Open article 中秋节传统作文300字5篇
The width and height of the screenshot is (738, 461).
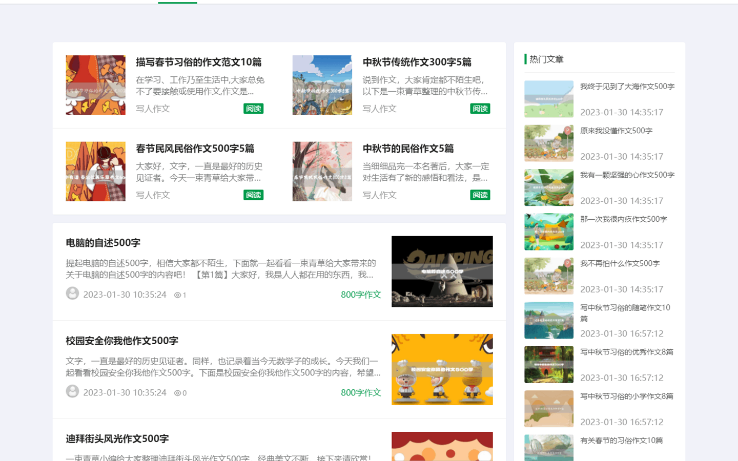(x=417, y=62)
